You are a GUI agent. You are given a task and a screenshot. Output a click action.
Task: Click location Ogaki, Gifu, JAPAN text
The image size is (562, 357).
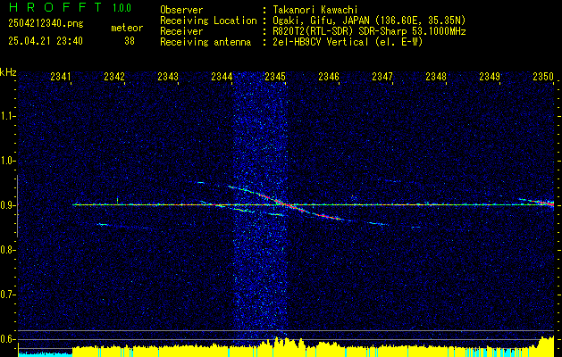369,21
